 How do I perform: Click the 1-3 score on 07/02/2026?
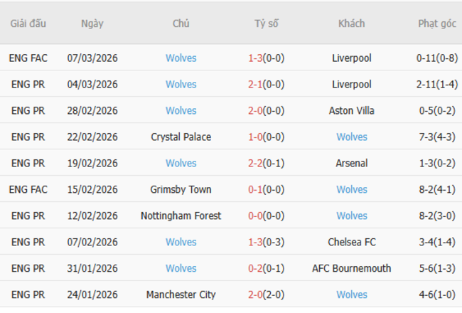coord(256,243)
